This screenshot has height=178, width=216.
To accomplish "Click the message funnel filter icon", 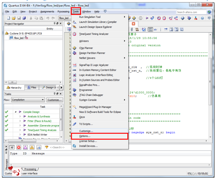I will click(47, 147).
